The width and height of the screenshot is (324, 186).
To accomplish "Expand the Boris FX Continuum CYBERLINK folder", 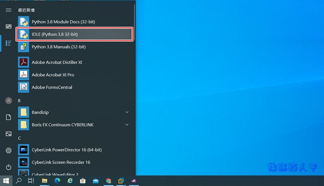I will pos(127,125).
